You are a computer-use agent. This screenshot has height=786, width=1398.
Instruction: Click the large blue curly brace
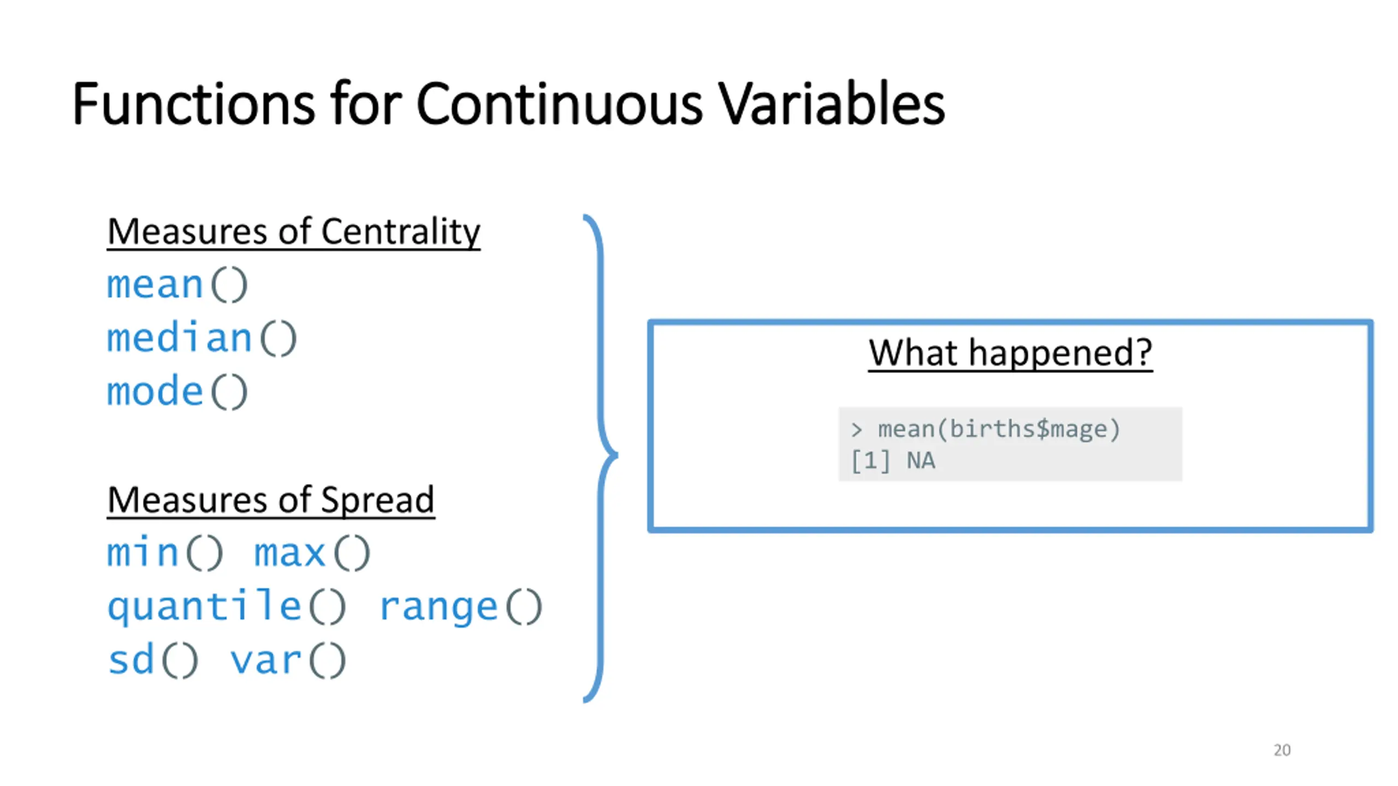pos(601,458)
